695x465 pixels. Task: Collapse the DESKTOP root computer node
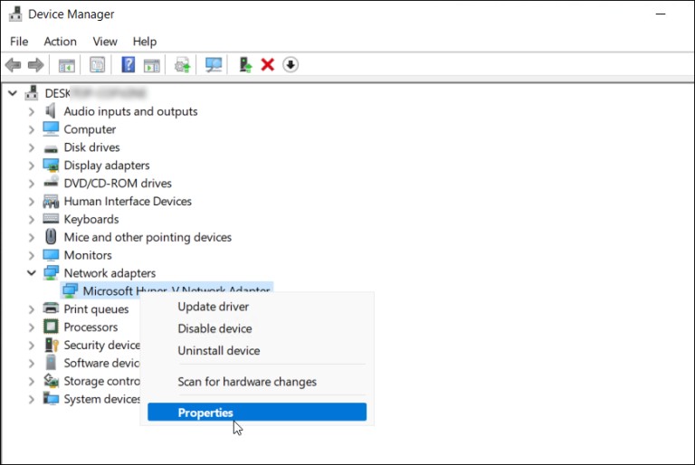coord(13,93)
